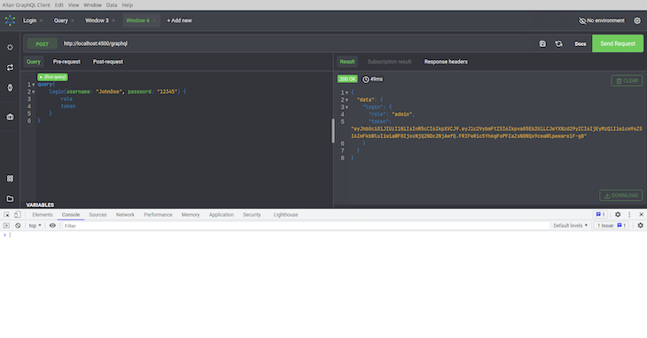This screenshot has height=338, width=647.
Task: Open the top context dropdown
Action: [x=35, y=226]
